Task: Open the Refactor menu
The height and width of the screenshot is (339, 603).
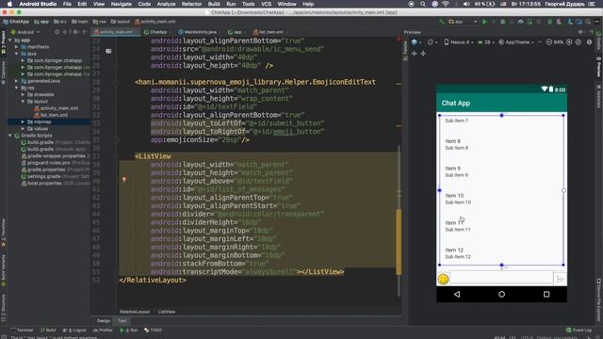Action: (191, 4)
